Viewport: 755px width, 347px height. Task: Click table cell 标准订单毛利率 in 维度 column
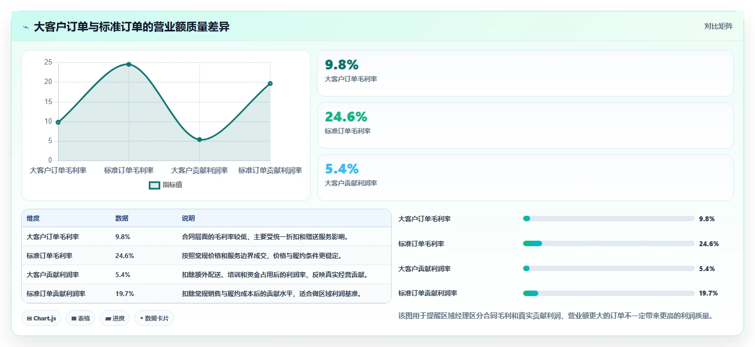click(x=49, y=256)
